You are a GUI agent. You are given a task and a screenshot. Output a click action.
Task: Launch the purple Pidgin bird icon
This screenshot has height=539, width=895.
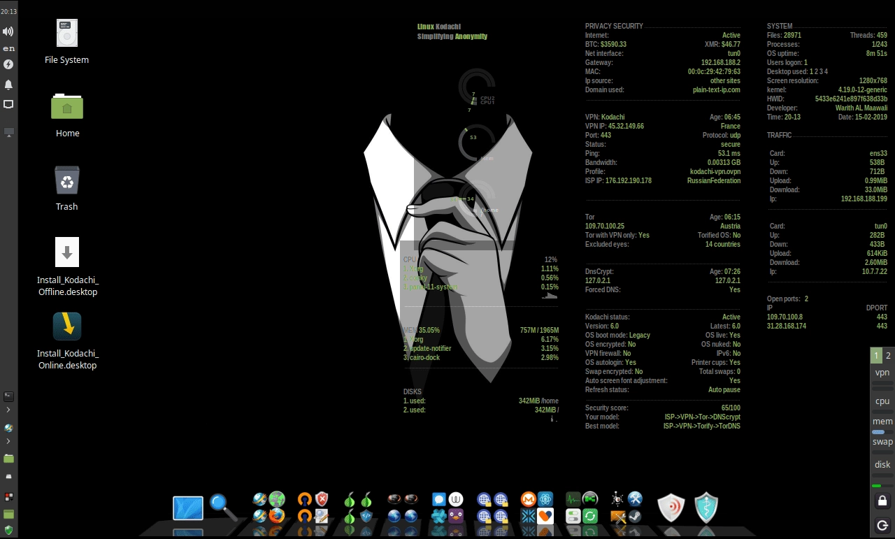tap(455, 517)
